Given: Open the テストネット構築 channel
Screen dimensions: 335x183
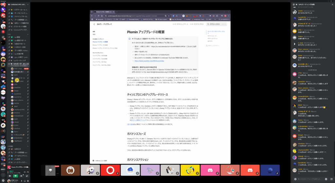Looking at the screenshot, I should 18,27.
